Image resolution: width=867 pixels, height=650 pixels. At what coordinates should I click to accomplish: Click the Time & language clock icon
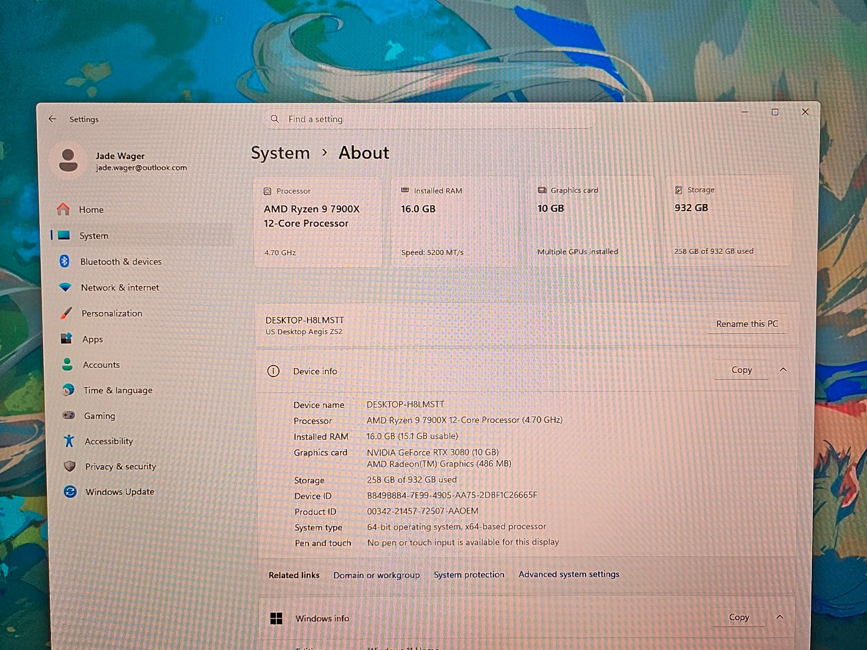(68, 390)
